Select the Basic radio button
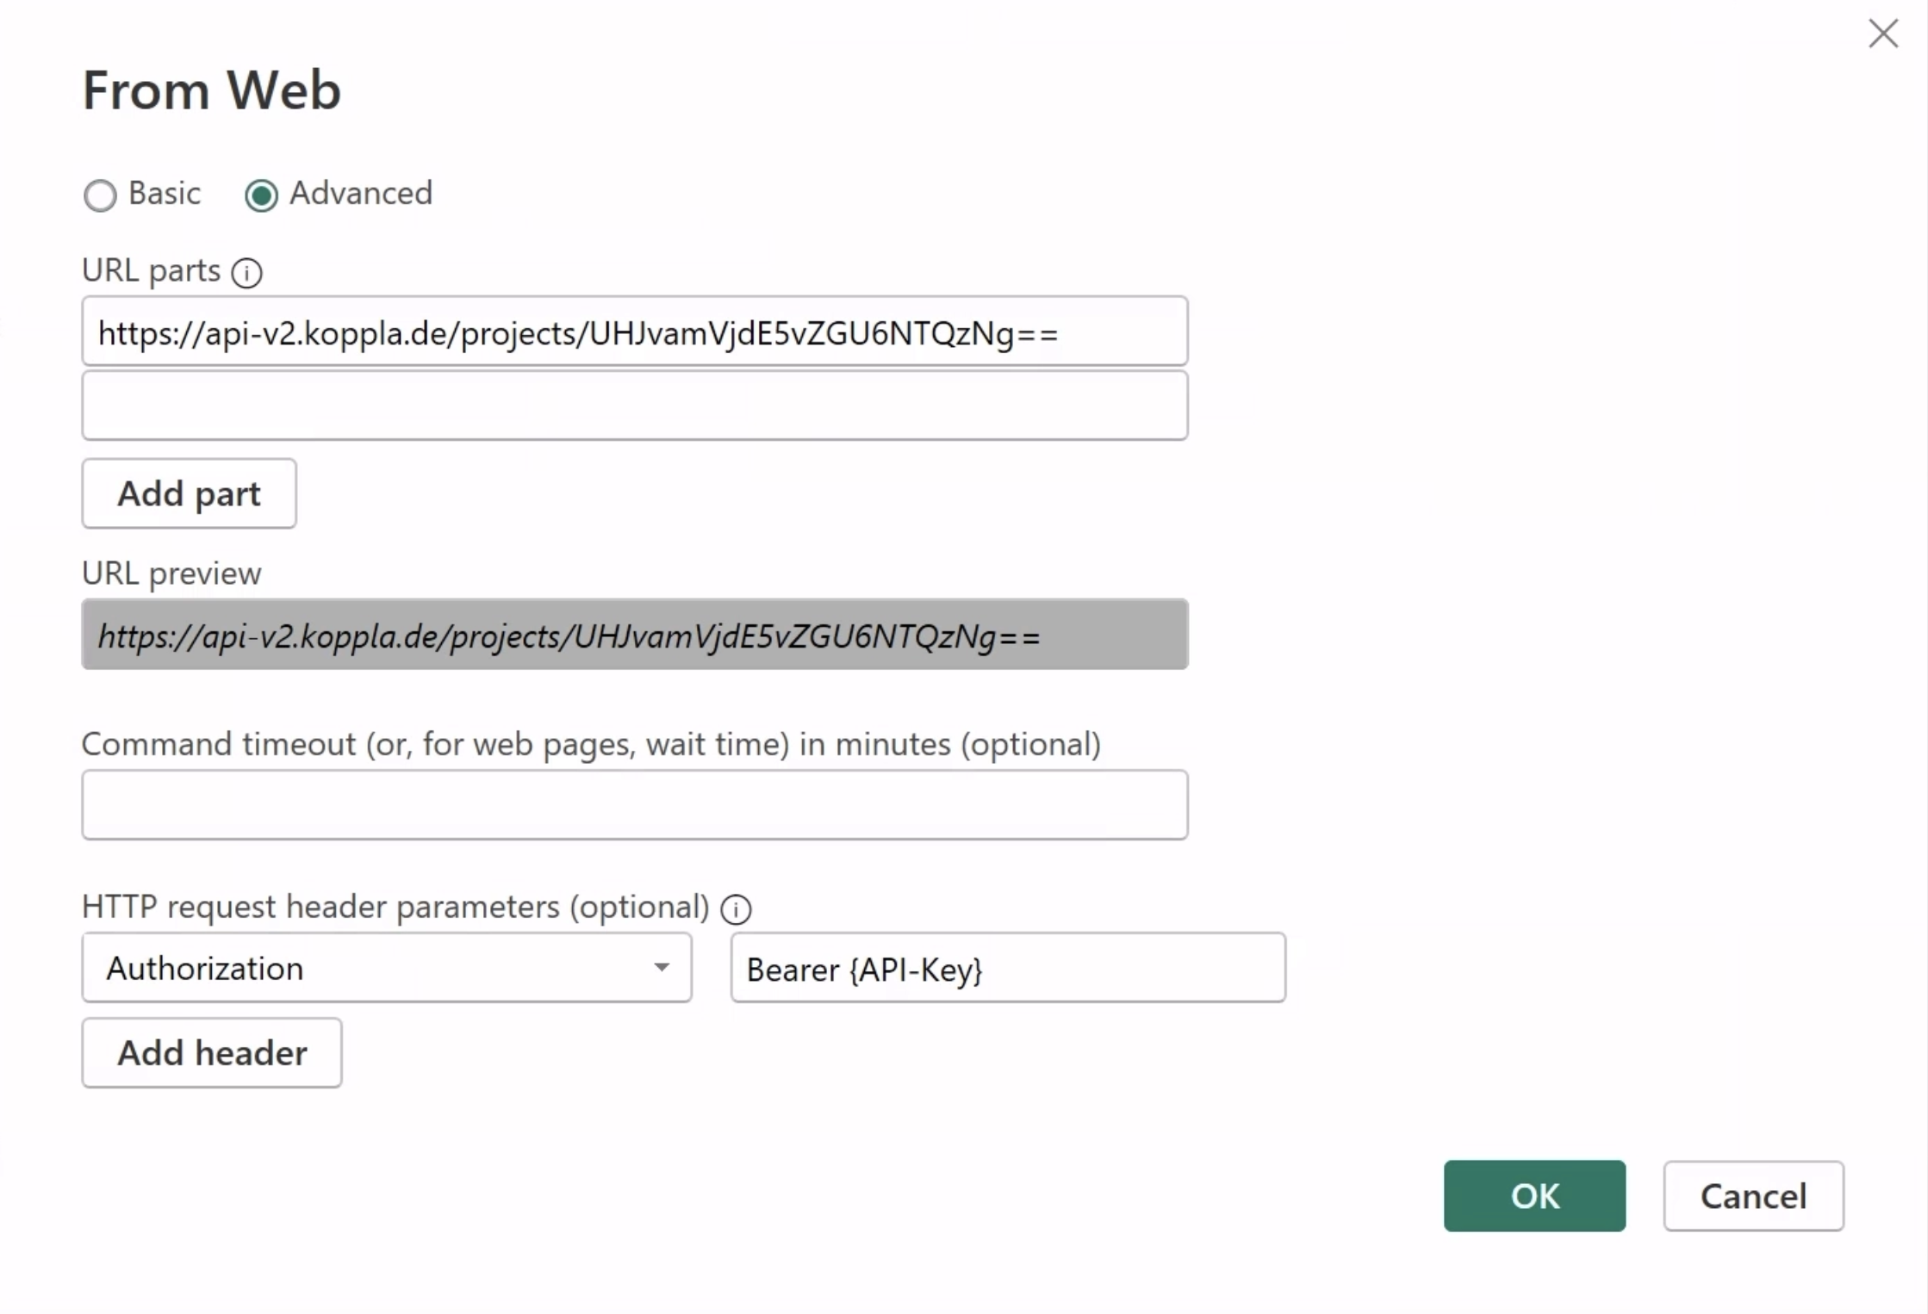 pos(100,195)
